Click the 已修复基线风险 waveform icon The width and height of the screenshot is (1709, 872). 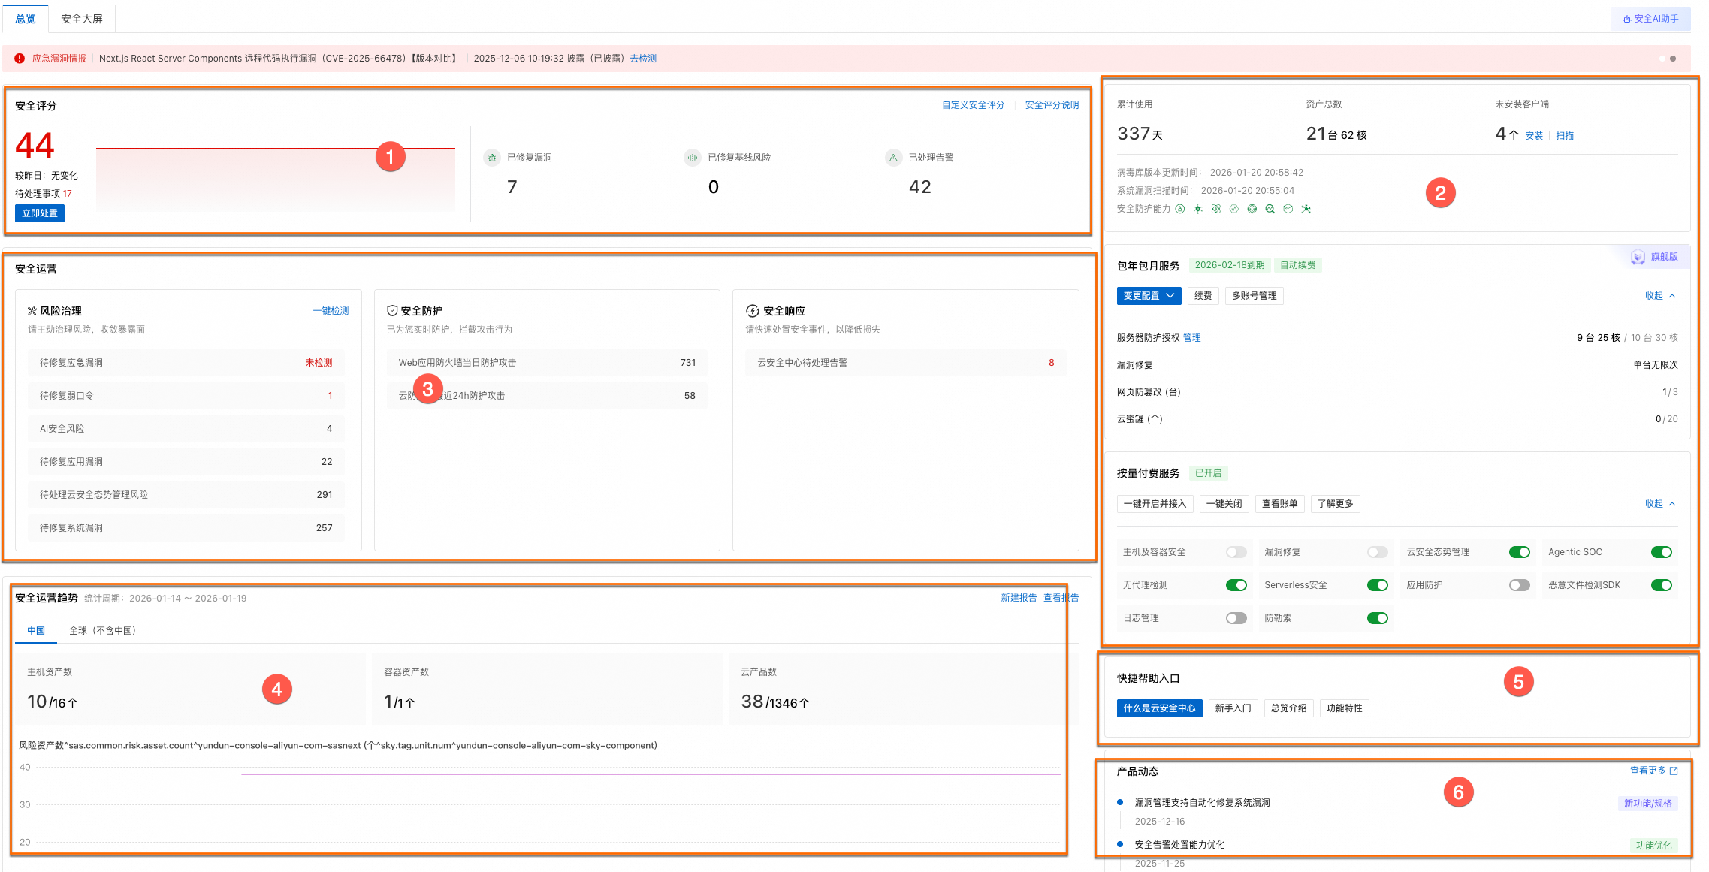pos(692,158)
